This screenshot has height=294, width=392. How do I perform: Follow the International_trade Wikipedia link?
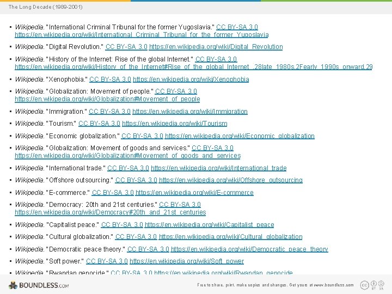(x=219, y=168)
